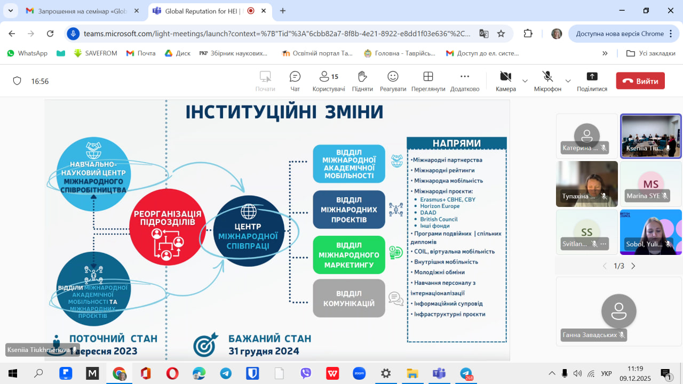The width and height of the screenshot is (683, 384).
Task: Go to next participant page arrow
Action: coord(633,266)
